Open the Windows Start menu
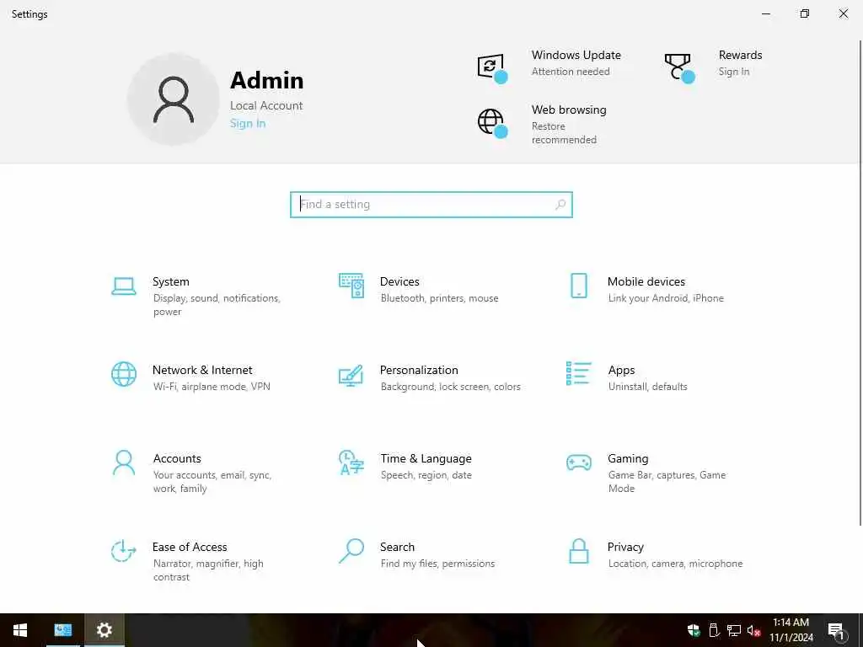The height and width of the screenshot is (647, 863). (20, 630)
